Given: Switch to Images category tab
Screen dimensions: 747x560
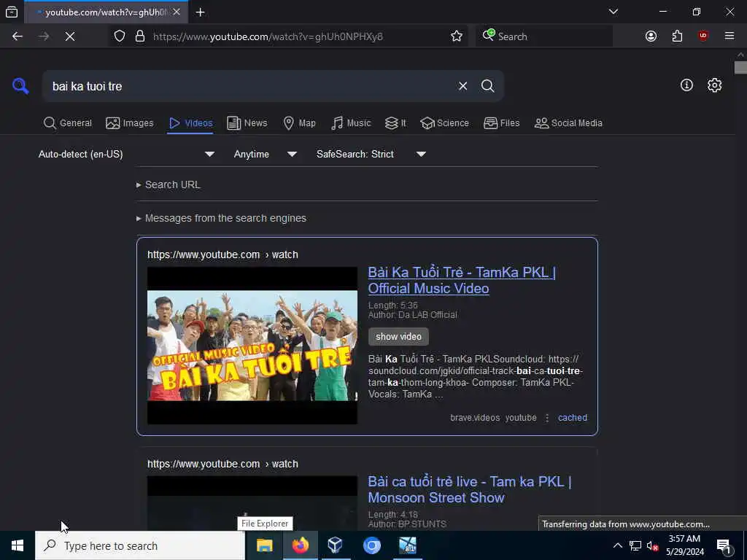Looking at the screenshot, I should [x=130, y=122].
